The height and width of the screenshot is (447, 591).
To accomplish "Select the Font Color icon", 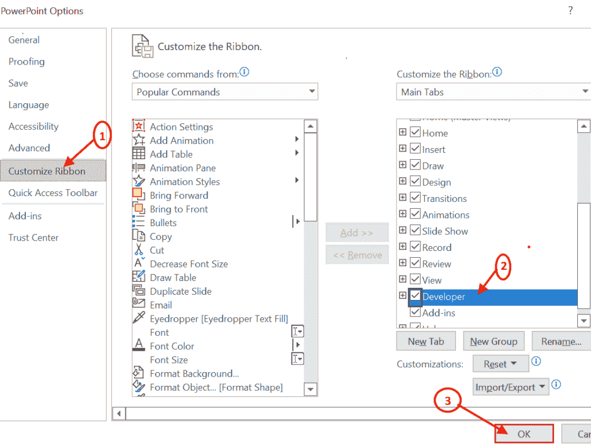I will point(139,346).
